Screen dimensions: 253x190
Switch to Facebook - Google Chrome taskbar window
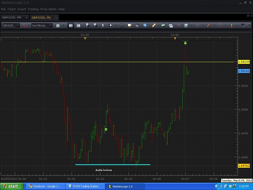pyautogui.click(x=45, y=186)
